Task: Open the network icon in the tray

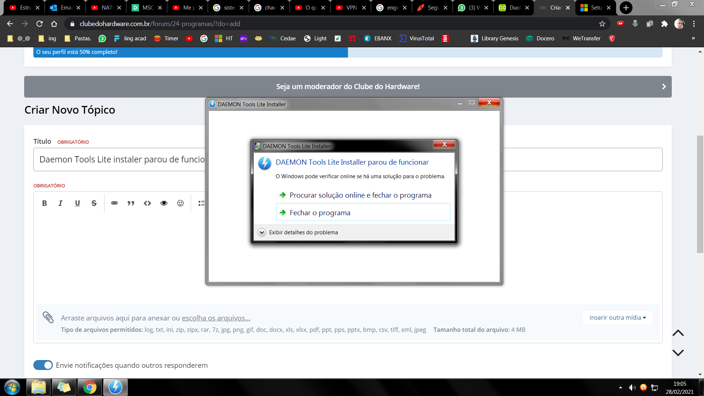Action: pyautogui.click(x=654, y=388)
